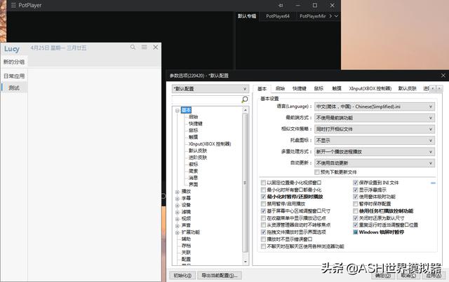The image size is (449, 282).
Task: Enable 使用任务栏播放控制功能 checkbox
Action: 356,211
